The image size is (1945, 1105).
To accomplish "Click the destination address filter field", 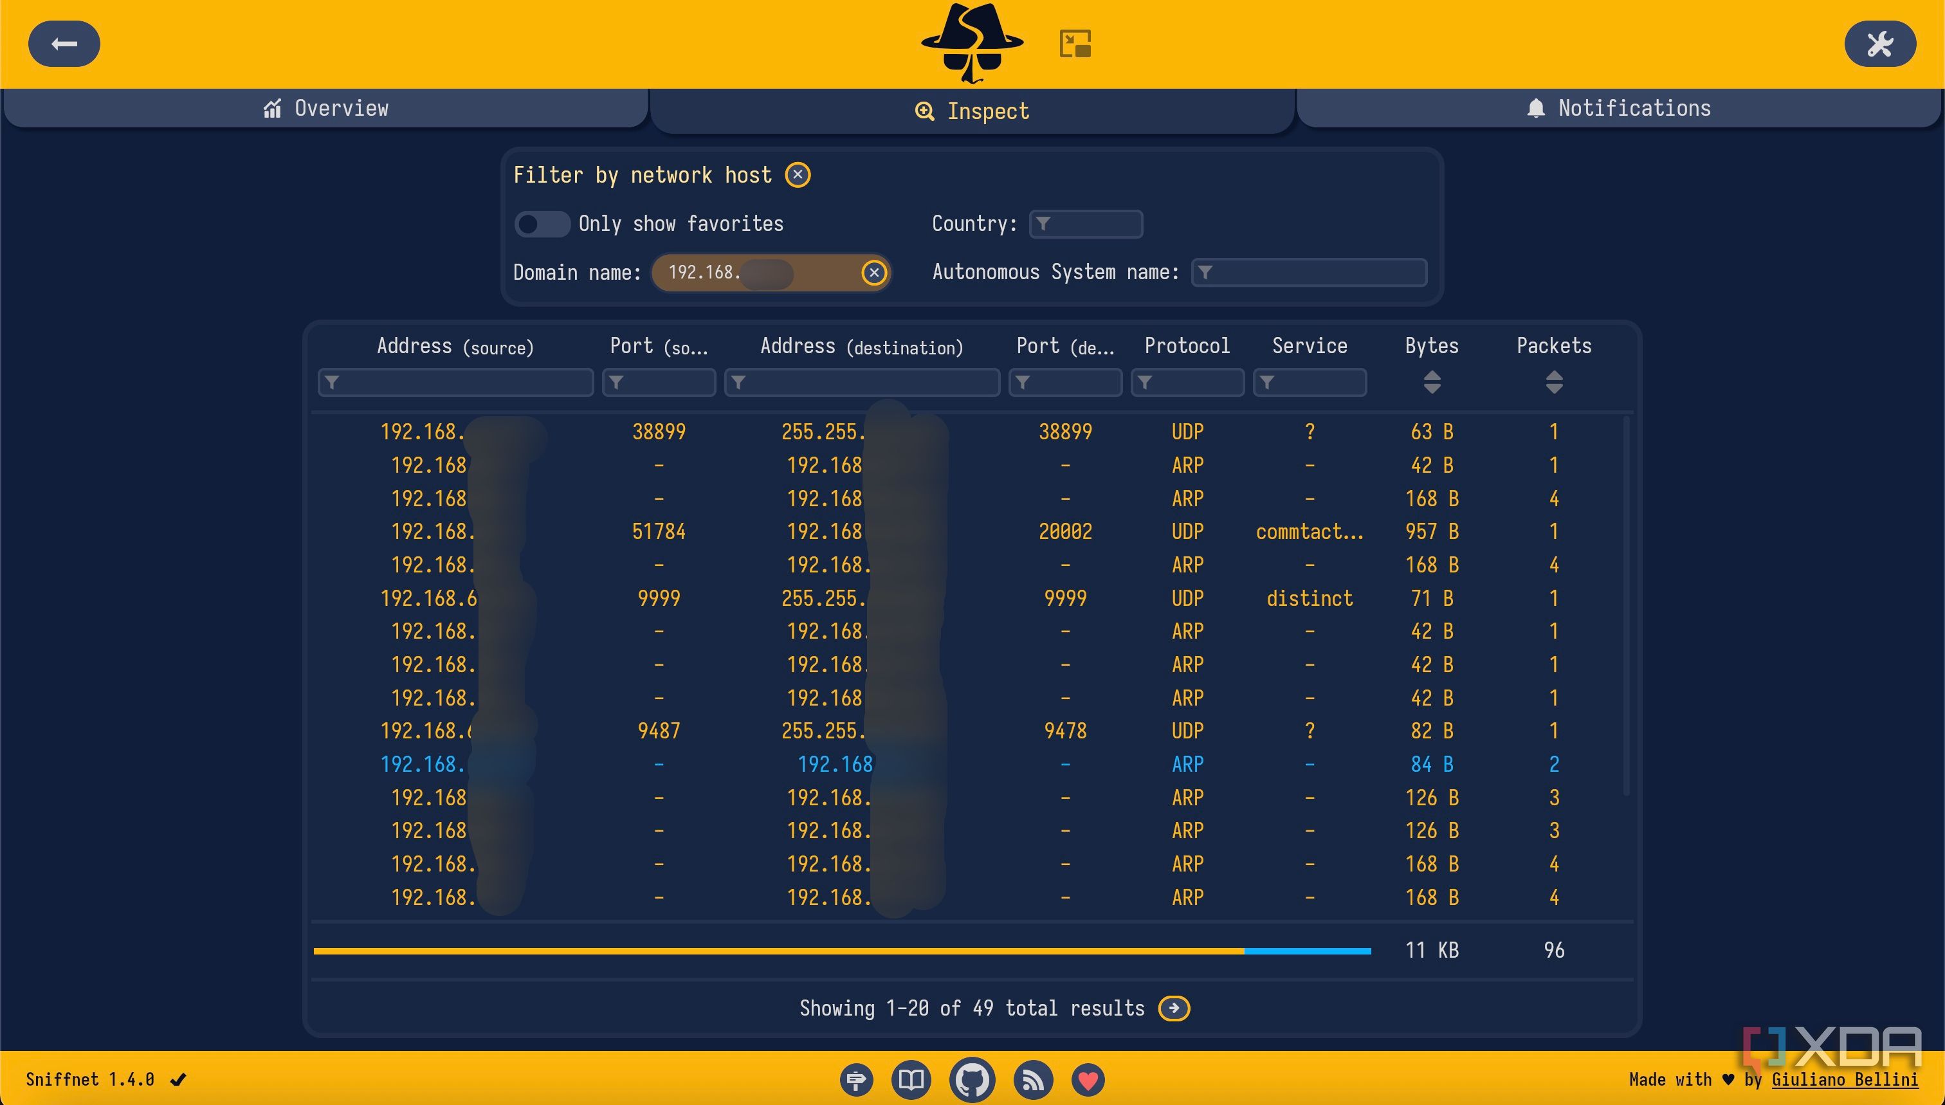I will point(862,382).
